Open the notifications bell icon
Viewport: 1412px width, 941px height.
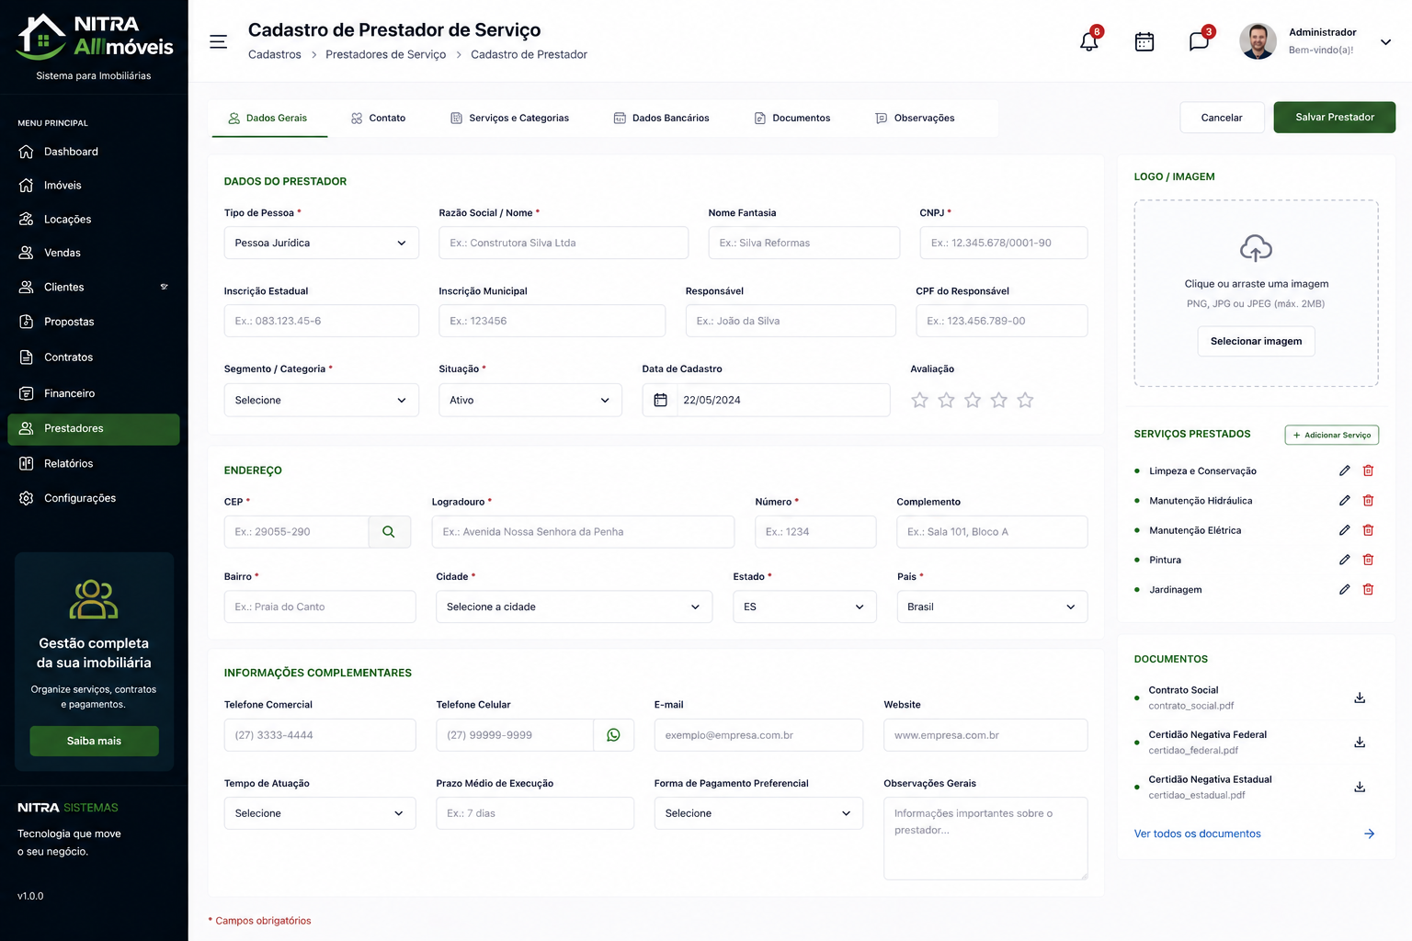(1089, 41)
